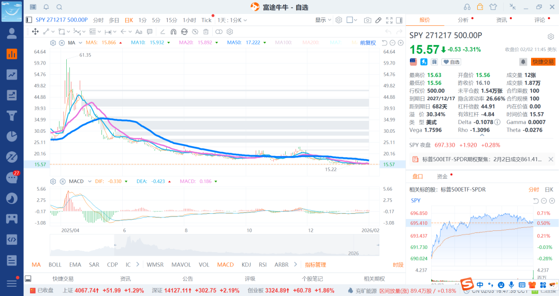The width and height of the screenshot is (559, 296).
Task: Expand the 显示 display dropdown
Action: pos(323,20)
